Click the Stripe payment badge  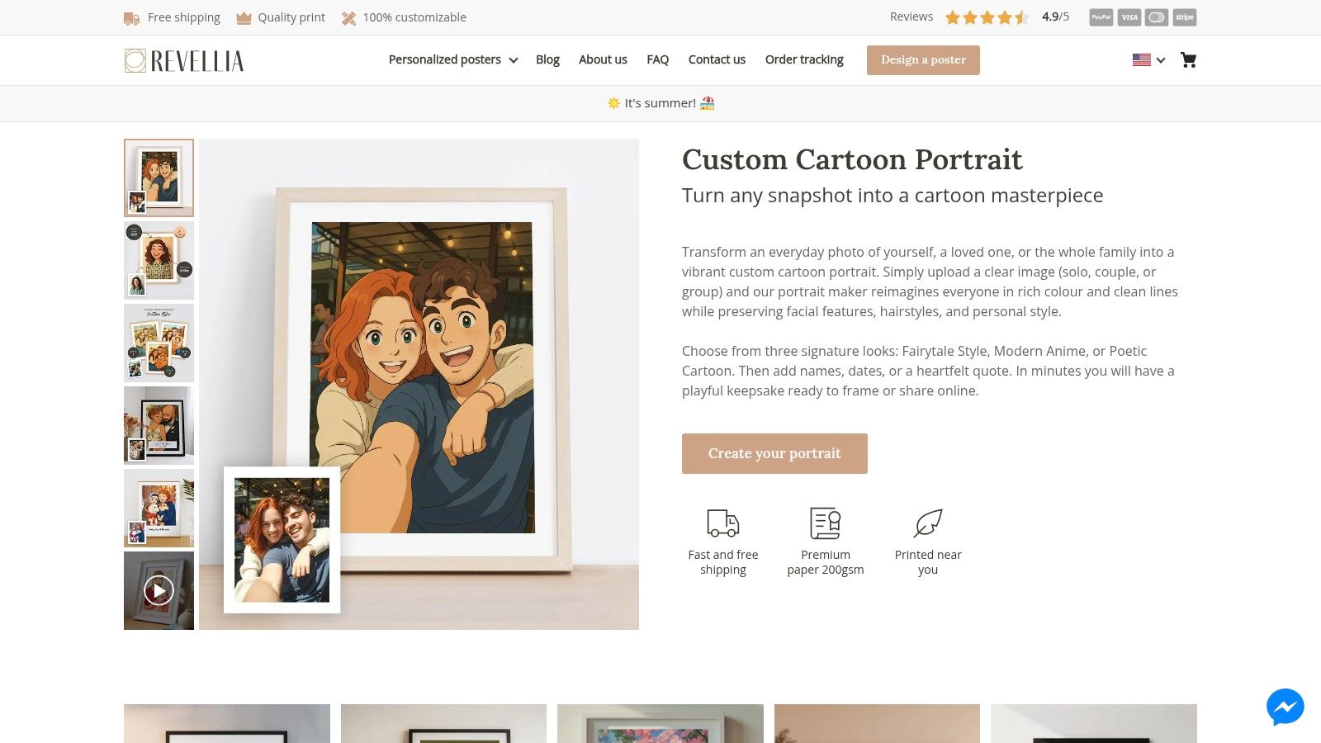click(x=1185, y=17)
